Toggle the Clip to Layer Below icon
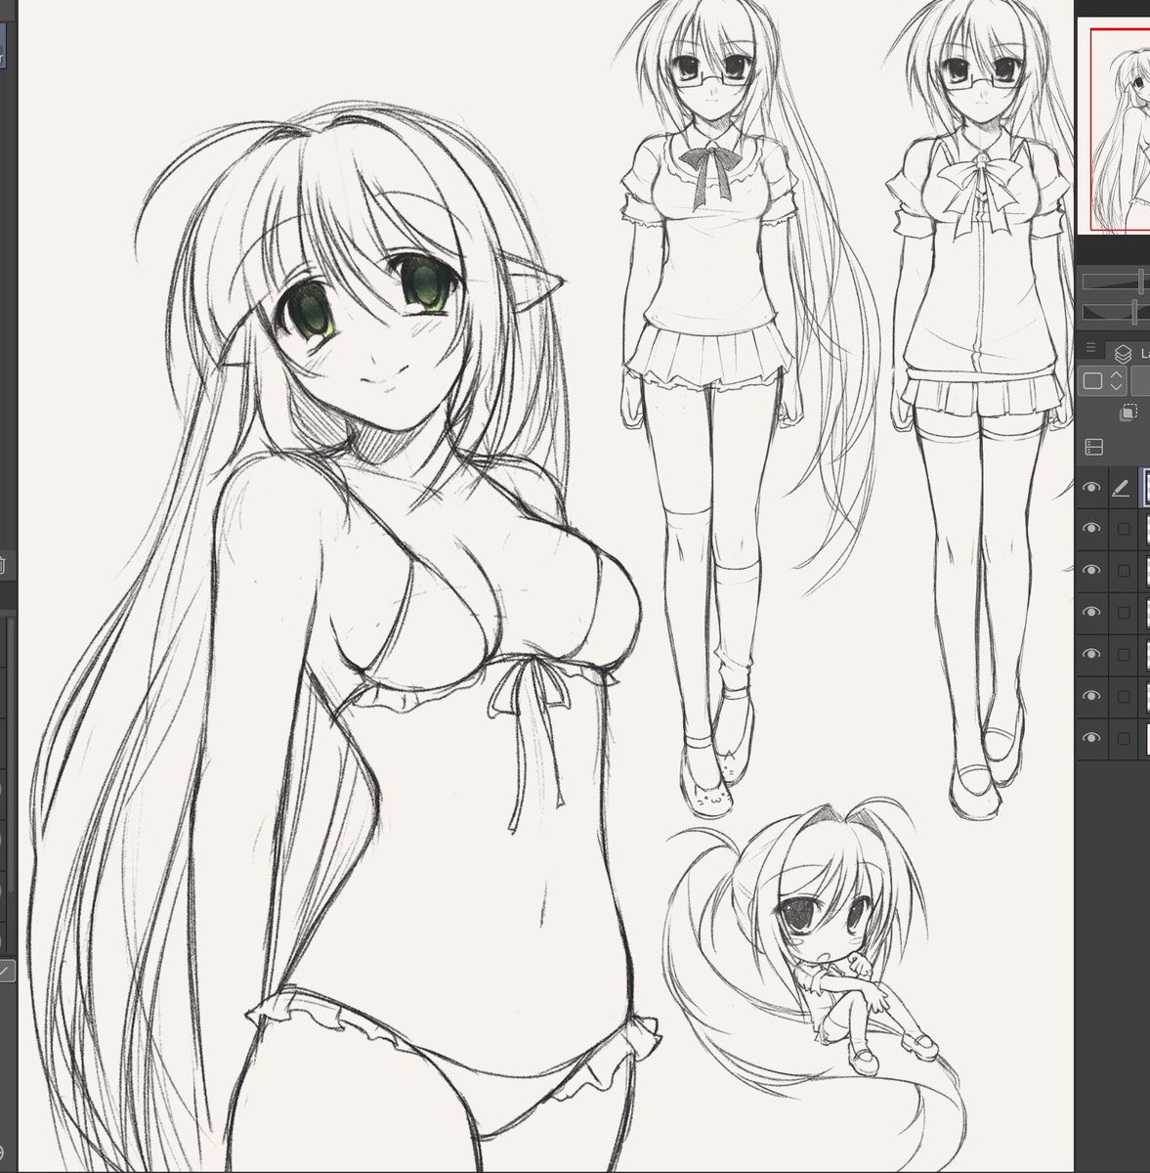Viewport: 1150px width, 1173px height. pos(1127,413)
